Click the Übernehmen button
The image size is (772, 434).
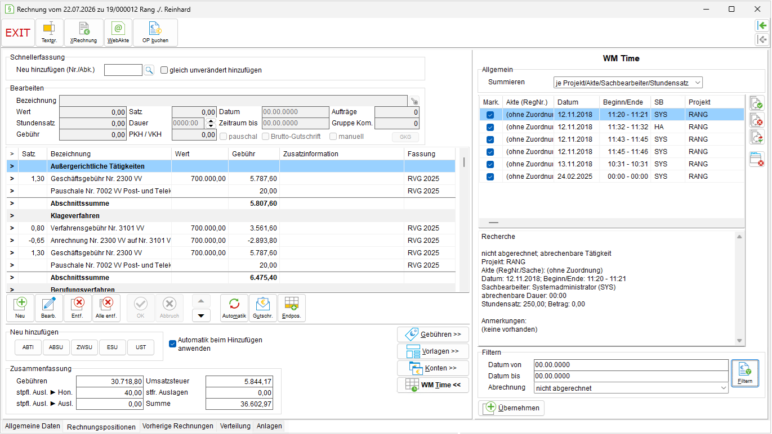[511, 408]
